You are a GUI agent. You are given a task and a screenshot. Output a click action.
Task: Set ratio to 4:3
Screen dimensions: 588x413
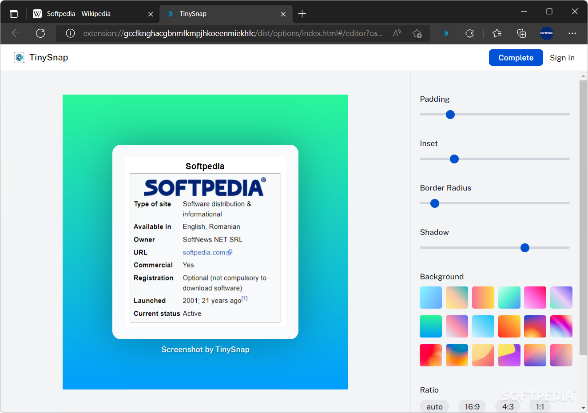point(508,406)
